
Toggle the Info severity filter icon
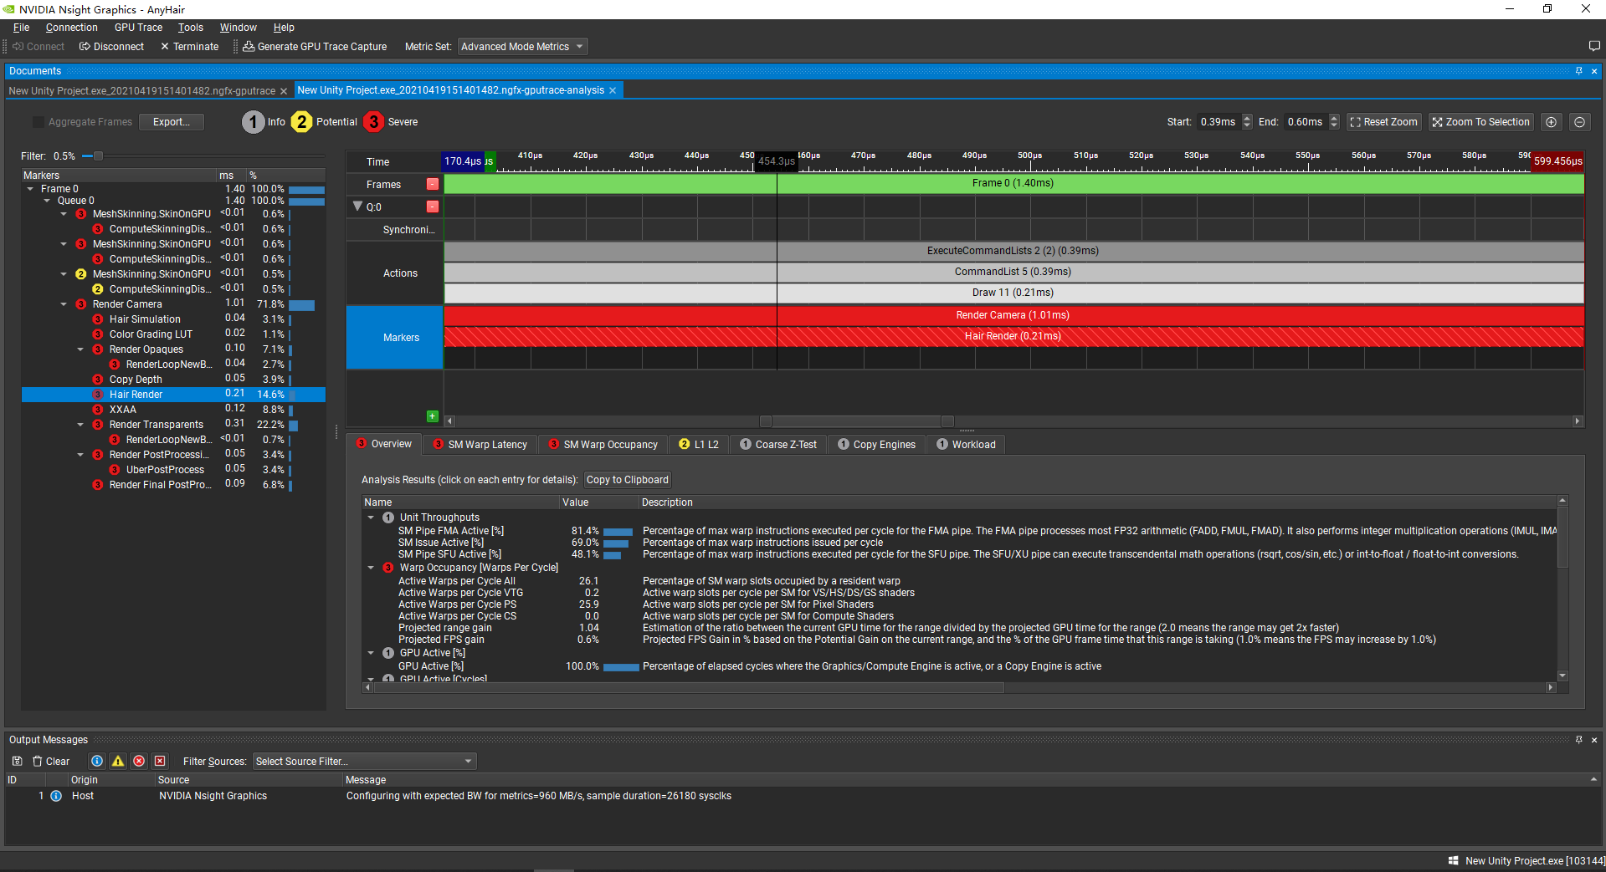coord(254,122)
